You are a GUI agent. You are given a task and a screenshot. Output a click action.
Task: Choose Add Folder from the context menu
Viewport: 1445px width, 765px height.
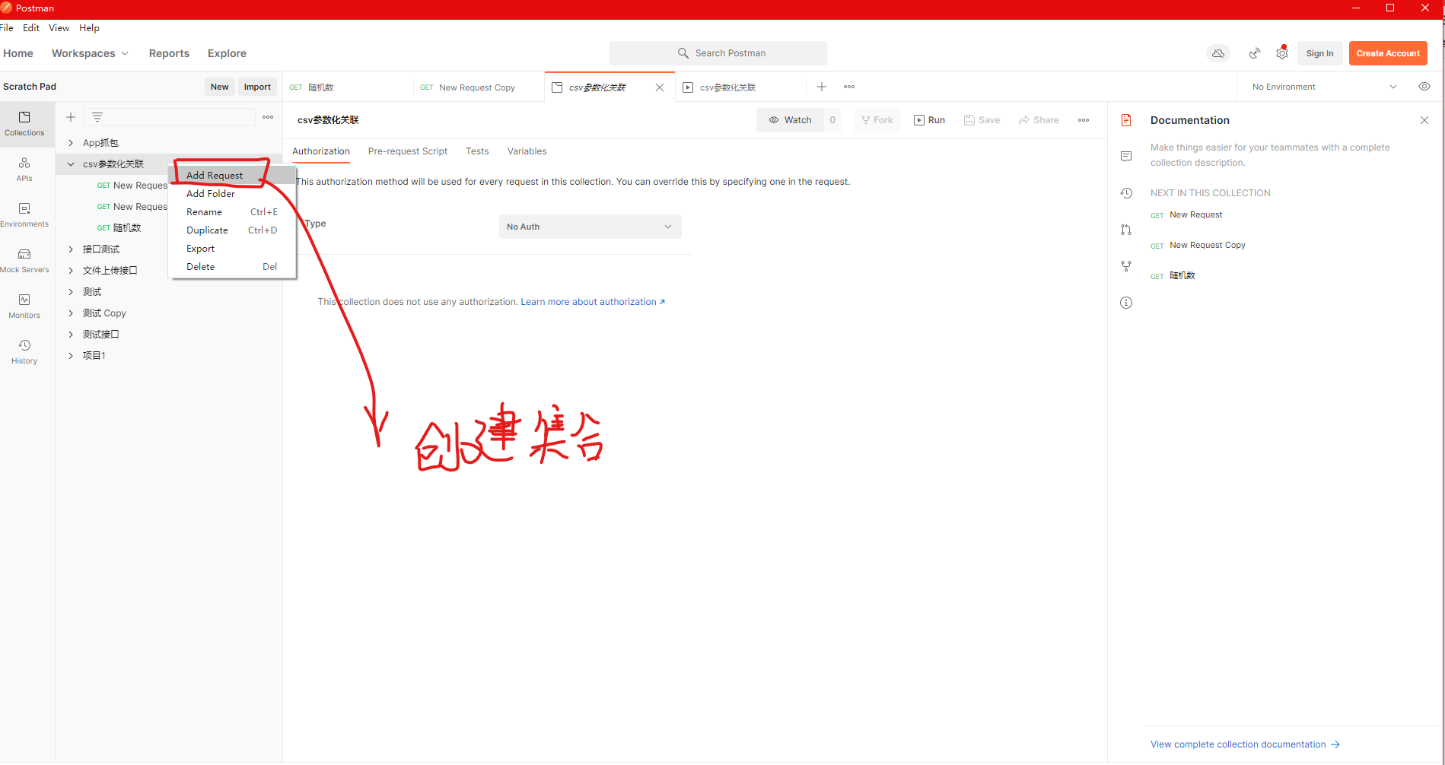[x=210, y=193]
